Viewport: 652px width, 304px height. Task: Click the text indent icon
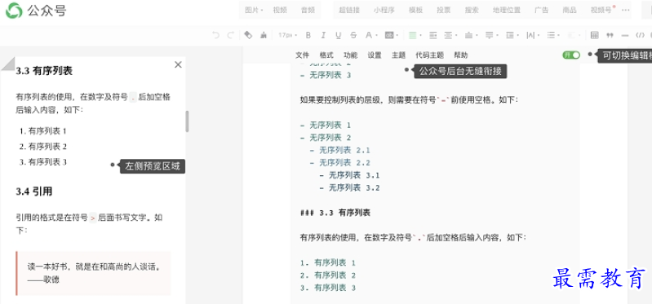(433, 35)
